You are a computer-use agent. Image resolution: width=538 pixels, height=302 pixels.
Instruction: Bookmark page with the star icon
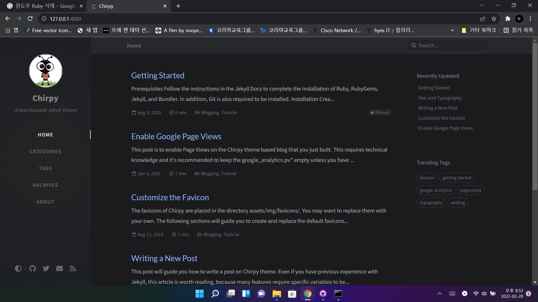(x=494, y=19)
